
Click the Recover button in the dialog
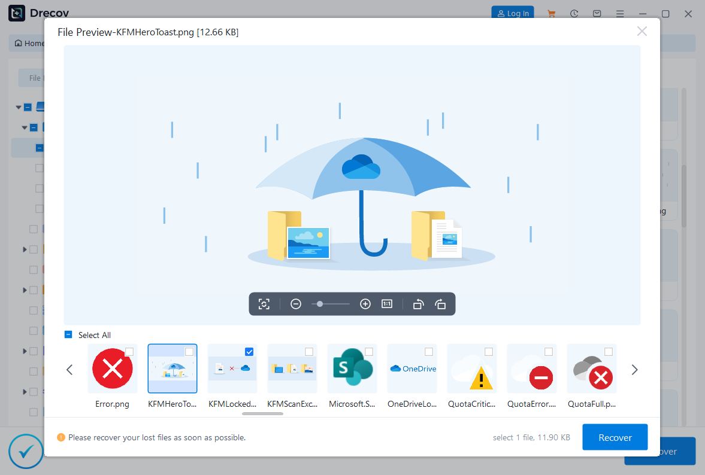tap(615, 437)
